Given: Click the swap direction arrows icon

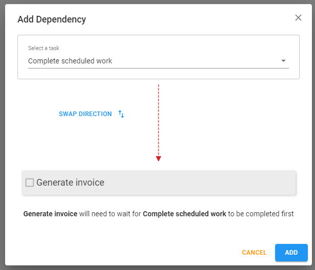Looking at the screenshot, I should [x=121, y=114].
